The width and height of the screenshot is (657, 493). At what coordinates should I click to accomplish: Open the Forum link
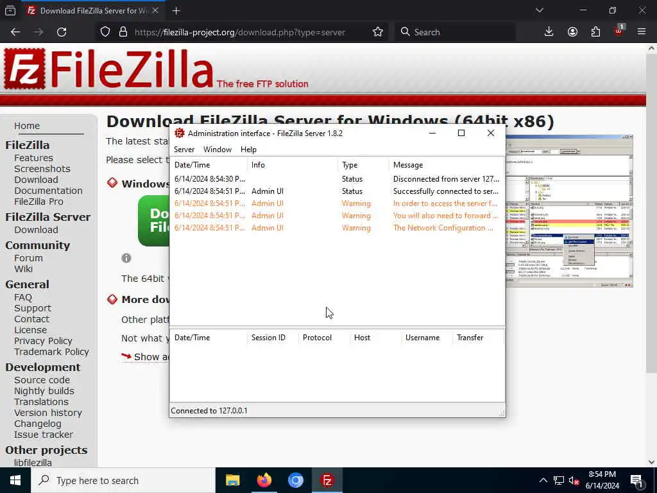coord(28,258)
